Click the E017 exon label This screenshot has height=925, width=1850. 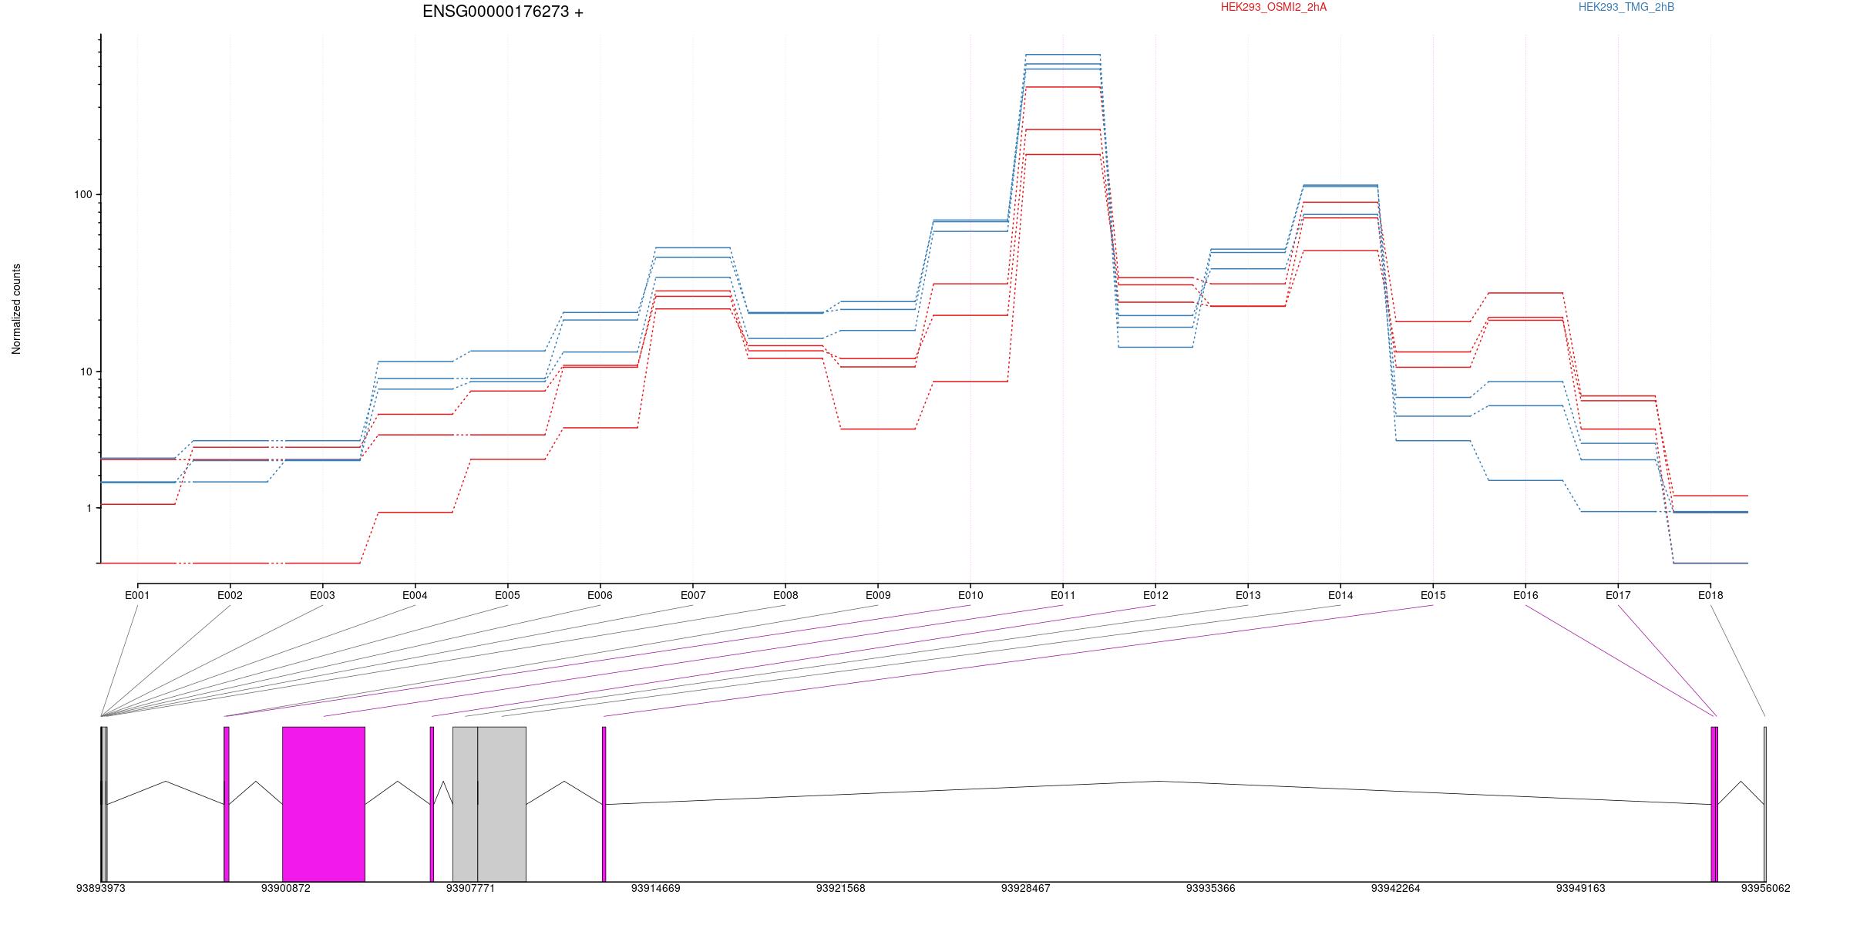(x=1618, y=595)
